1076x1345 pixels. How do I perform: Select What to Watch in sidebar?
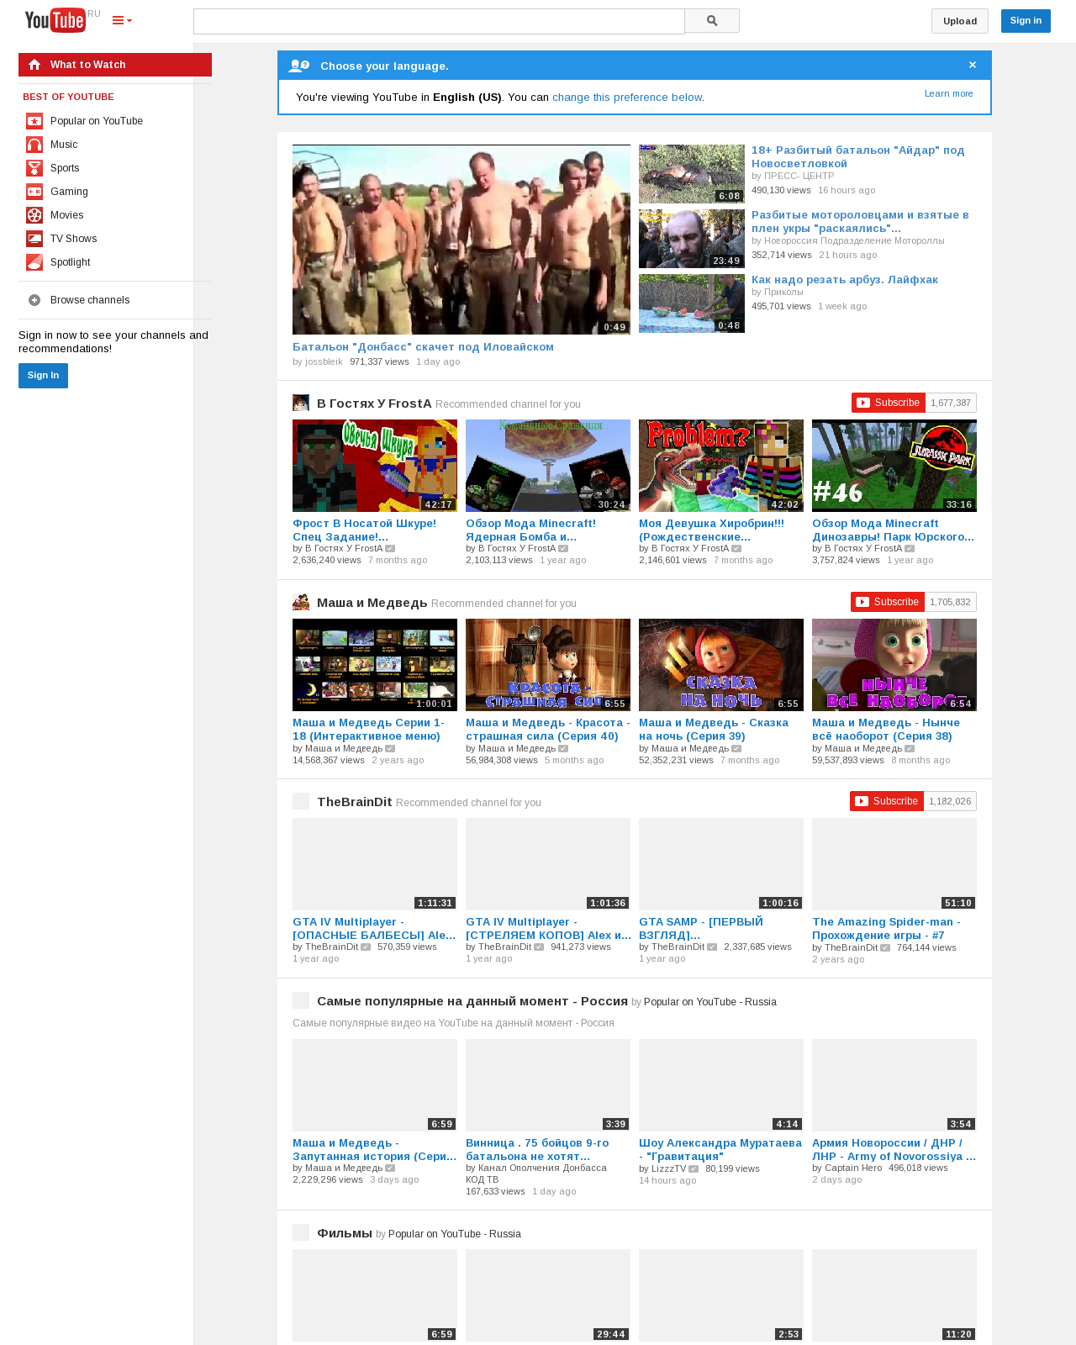click(115, 65)
